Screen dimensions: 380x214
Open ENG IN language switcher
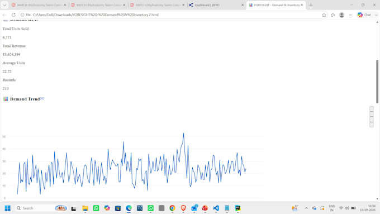coord(332,208)
